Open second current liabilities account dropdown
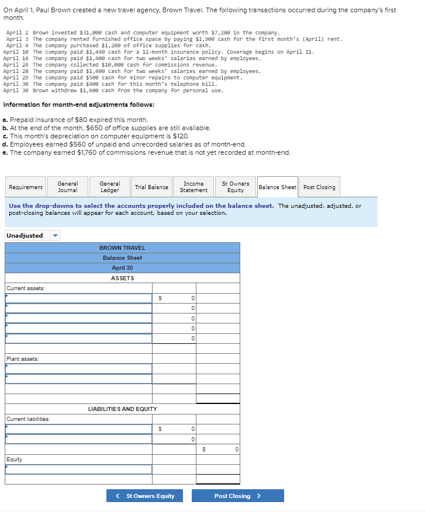This screenshot has height=512, width=425. (78, 439)
